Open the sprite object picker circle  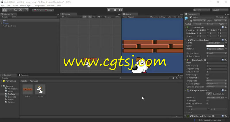click(x=226, y=43)
